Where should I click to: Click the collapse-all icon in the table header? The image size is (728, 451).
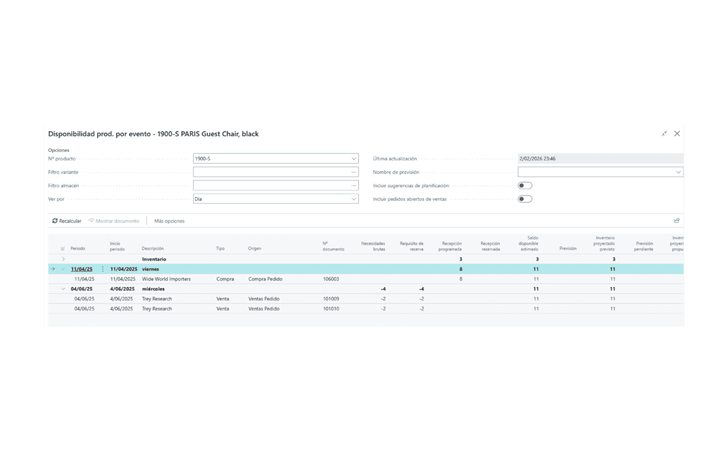(63, 249)
